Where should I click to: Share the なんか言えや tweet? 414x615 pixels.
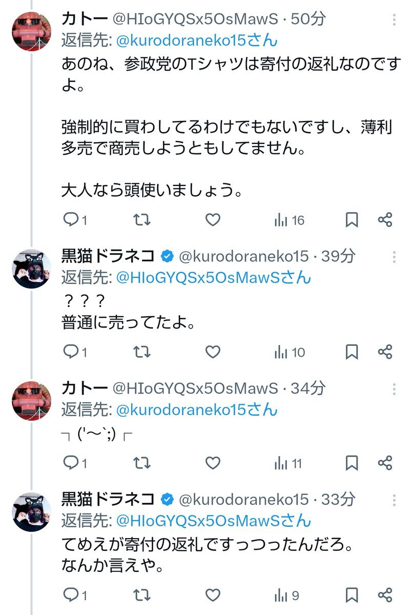tap(385, 596)
